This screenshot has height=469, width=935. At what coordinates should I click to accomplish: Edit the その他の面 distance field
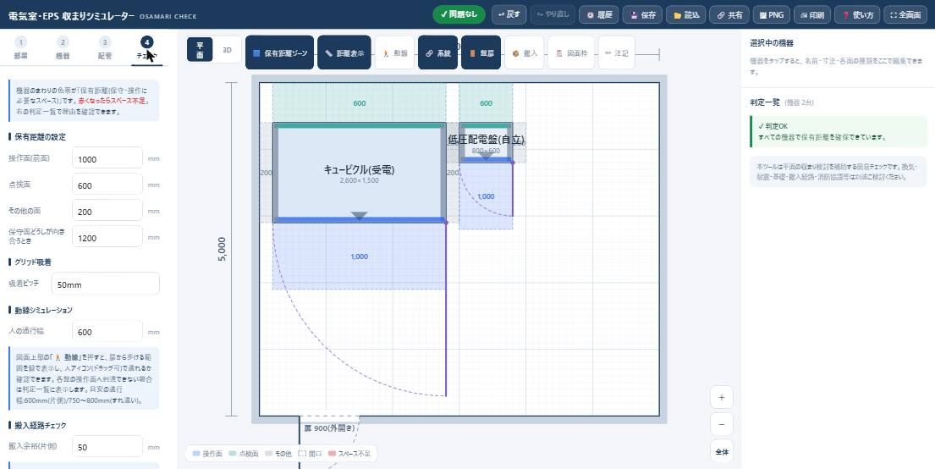[107, 212]
